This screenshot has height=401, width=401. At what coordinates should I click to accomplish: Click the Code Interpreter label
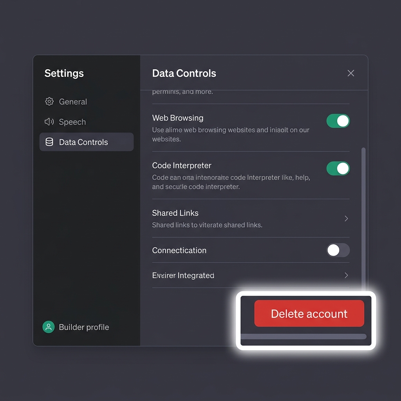click(x=182, y=166)
